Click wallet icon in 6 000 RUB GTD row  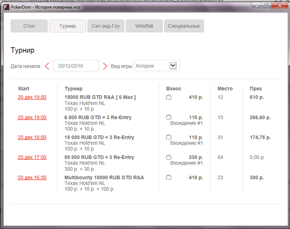tap(169, 117)
